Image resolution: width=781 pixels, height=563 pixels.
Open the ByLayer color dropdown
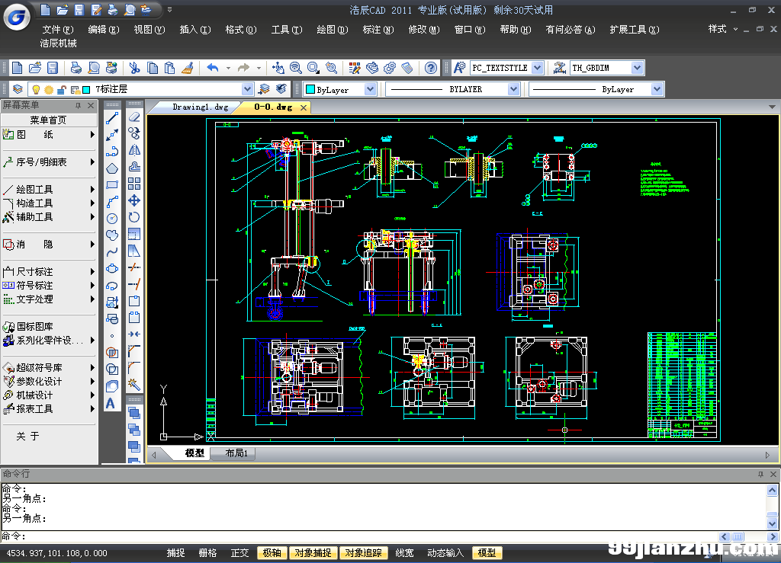point(370,89)
